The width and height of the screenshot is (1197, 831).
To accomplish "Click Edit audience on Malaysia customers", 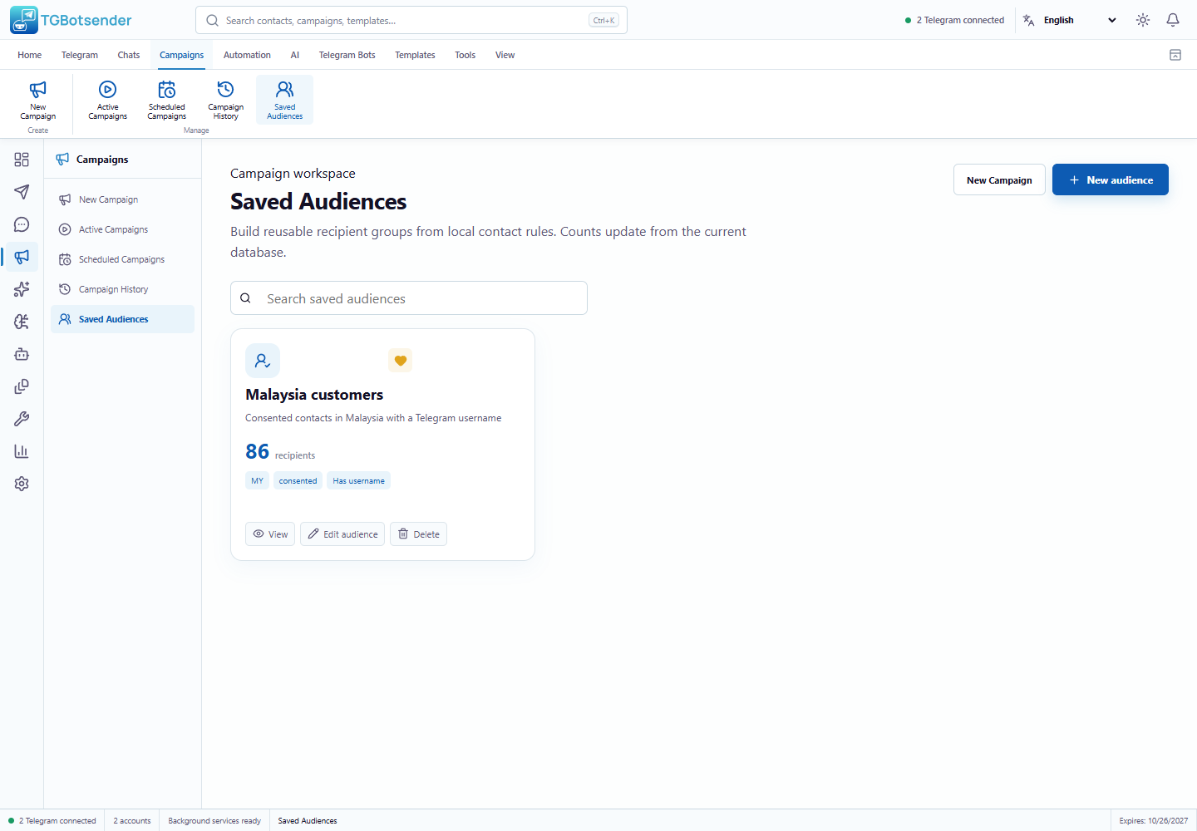I will [342, 534].
